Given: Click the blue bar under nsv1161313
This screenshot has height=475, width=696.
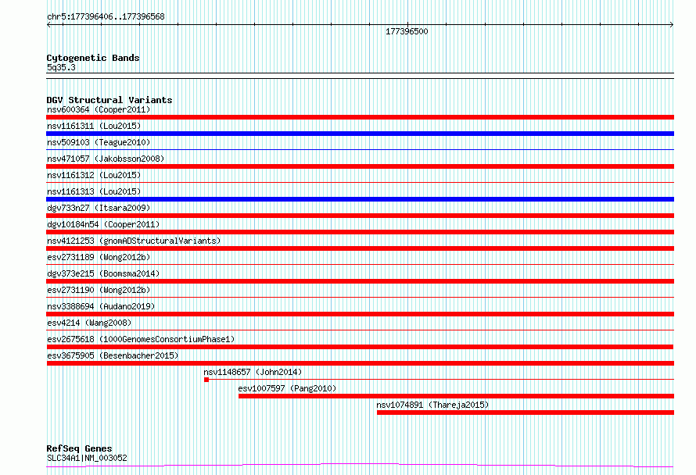Looking at the screenshot, I should (360, 199).
